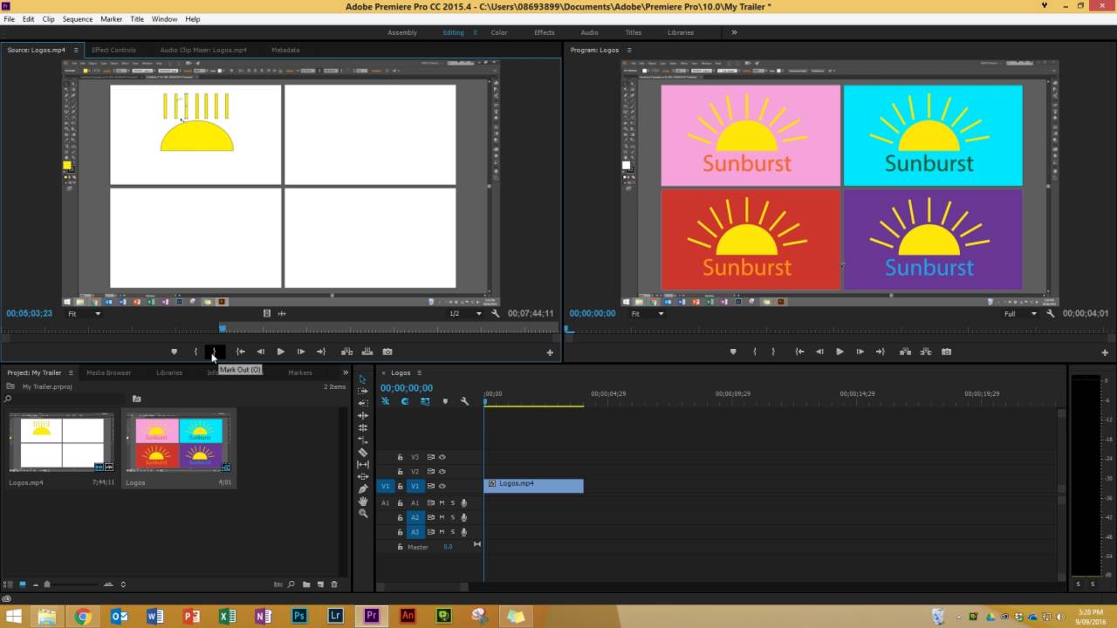Viewport: 1117px width, 628px height.
Task: Select the Track Select Forward tool
Action: pyautogui.click(x=363, y=392)
